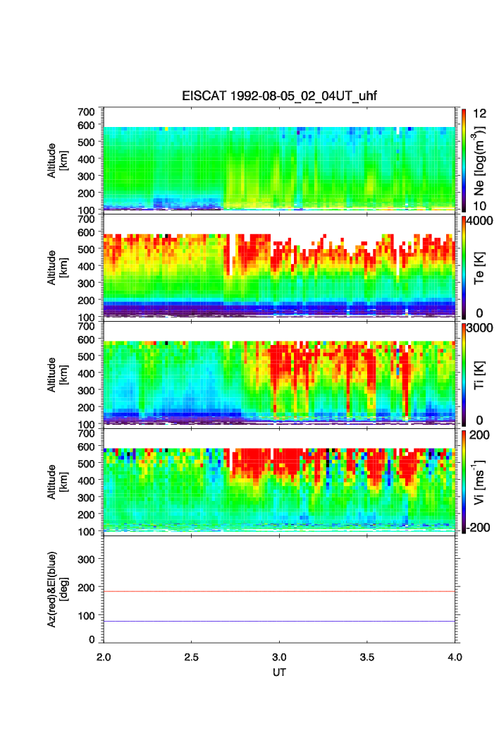Click inside the Te electron temperature plot
499x750 pixels.
coord(279,267)
